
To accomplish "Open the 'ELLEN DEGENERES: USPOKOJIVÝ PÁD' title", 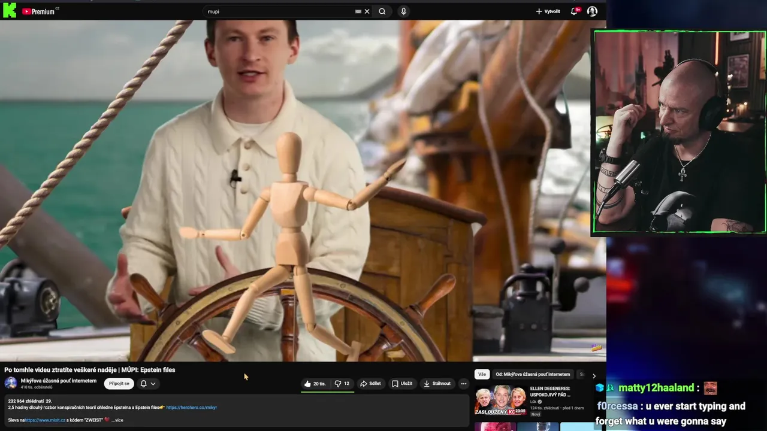I will tap(550, 391).
